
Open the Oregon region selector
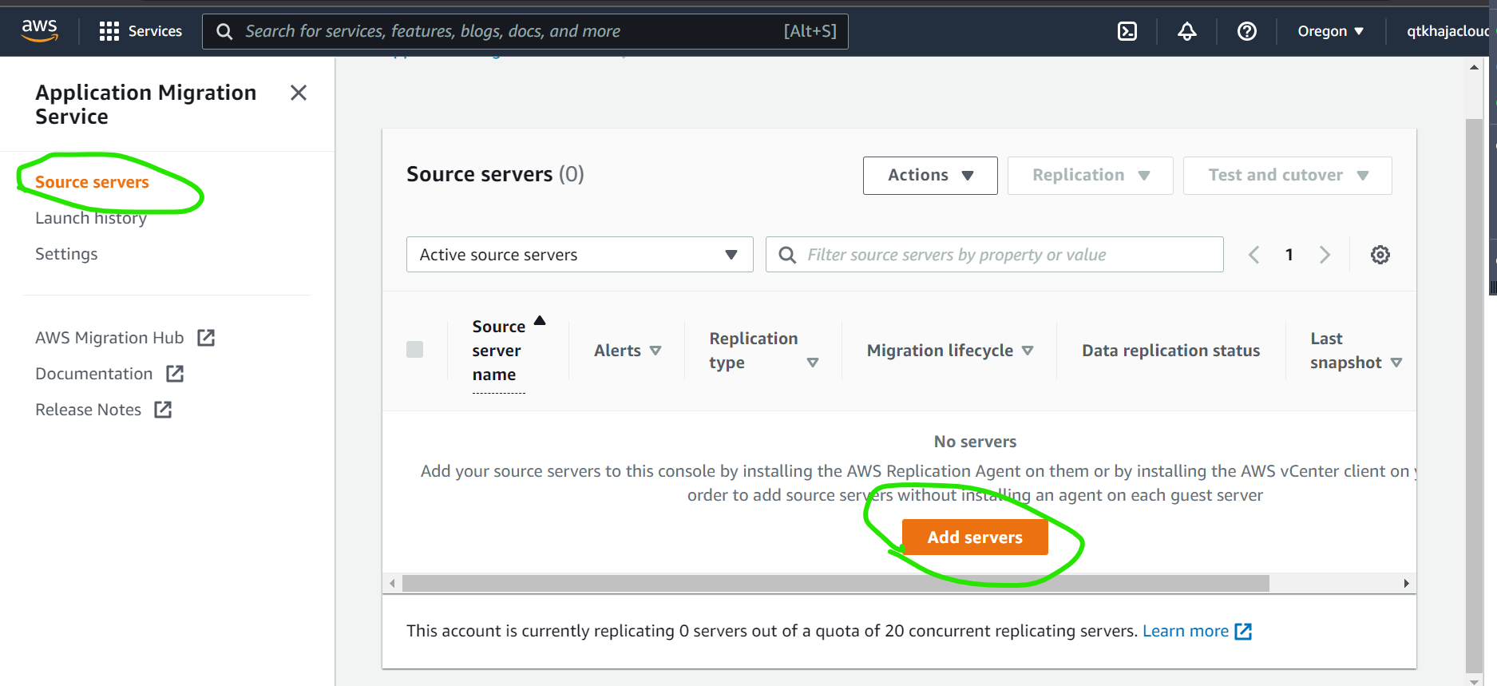(x=1330, y=31)
